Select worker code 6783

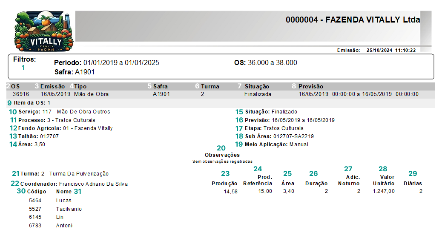click(x=35, y=226)
